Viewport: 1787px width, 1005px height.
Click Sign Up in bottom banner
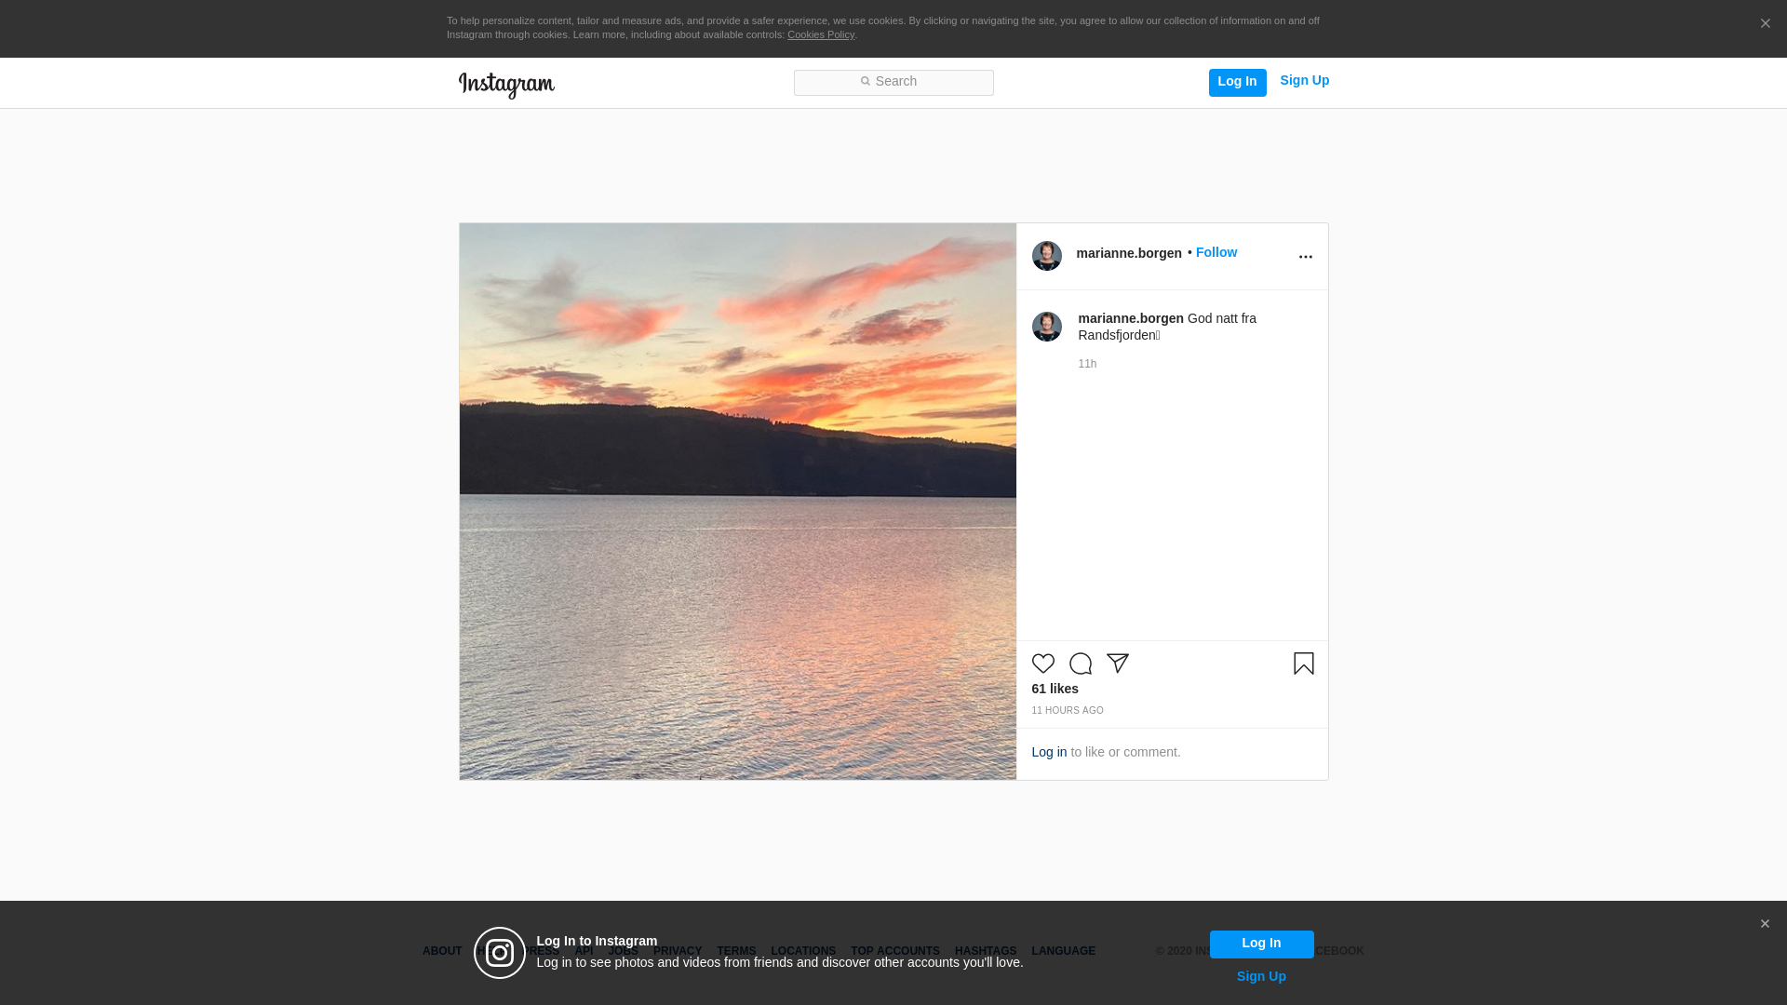(x=1261, y=976)
